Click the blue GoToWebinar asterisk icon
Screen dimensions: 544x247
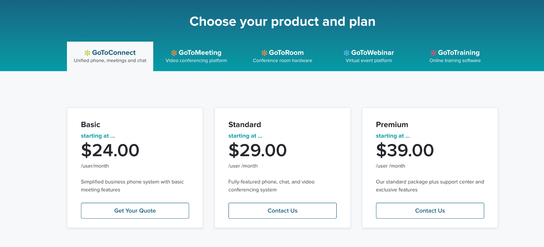(346, 53)
